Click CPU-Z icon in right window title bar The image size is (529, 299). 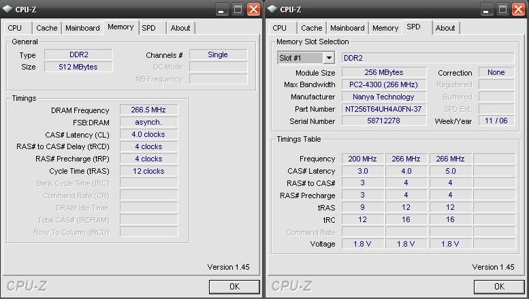273,9
